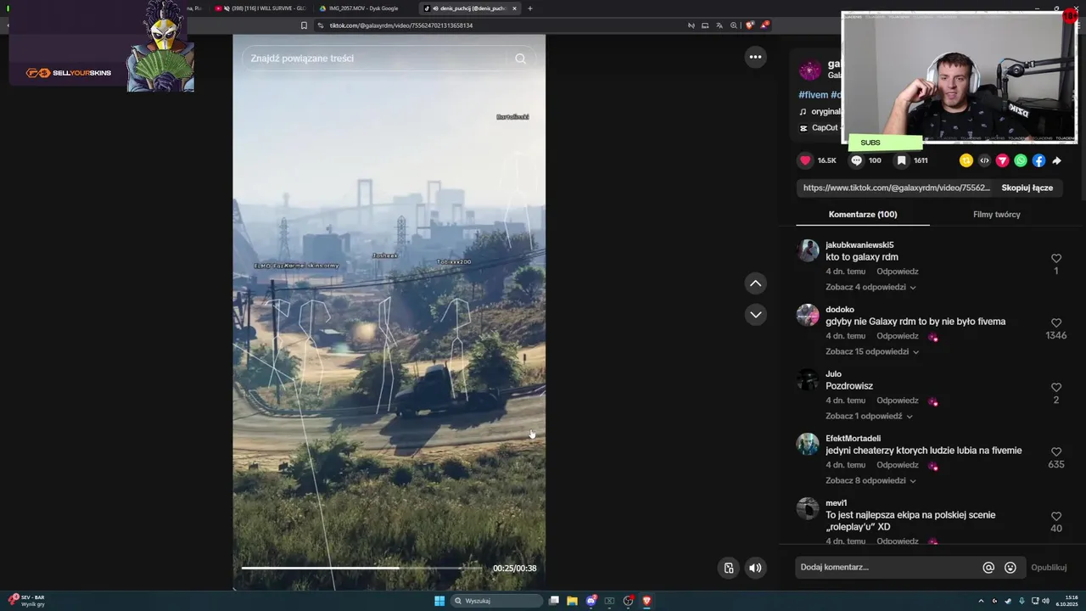This screenshot has width=1086, height=611.
Task: Switch to Filmy twórcy tab
Action: [997, 215]
